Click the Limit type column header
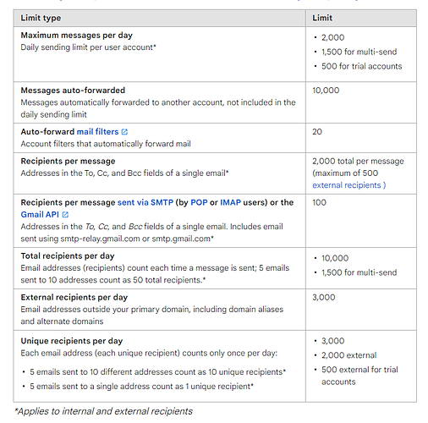428x423 pixels. pyautogui.click(x=41, y=18)
